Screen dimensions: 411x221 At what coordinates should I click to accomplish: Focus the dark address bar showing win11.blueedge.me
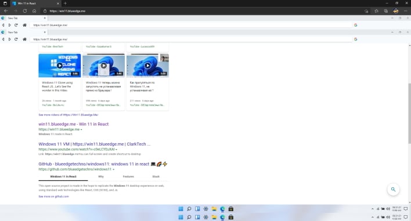(x=202, y=11)
